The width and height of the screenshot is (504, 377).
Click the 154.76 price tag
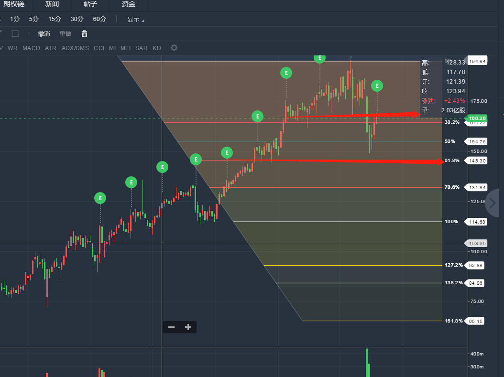[x=477, y=141]
